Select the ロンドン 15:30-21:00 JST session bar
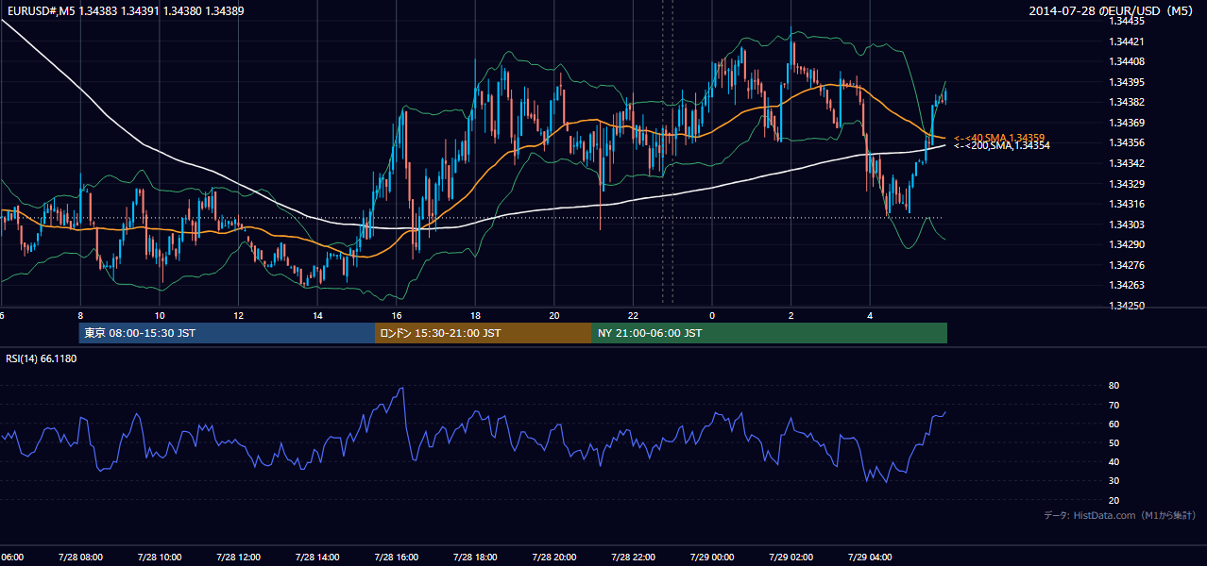This screenshot has width=1207, height=566. [x=484, y=333]
